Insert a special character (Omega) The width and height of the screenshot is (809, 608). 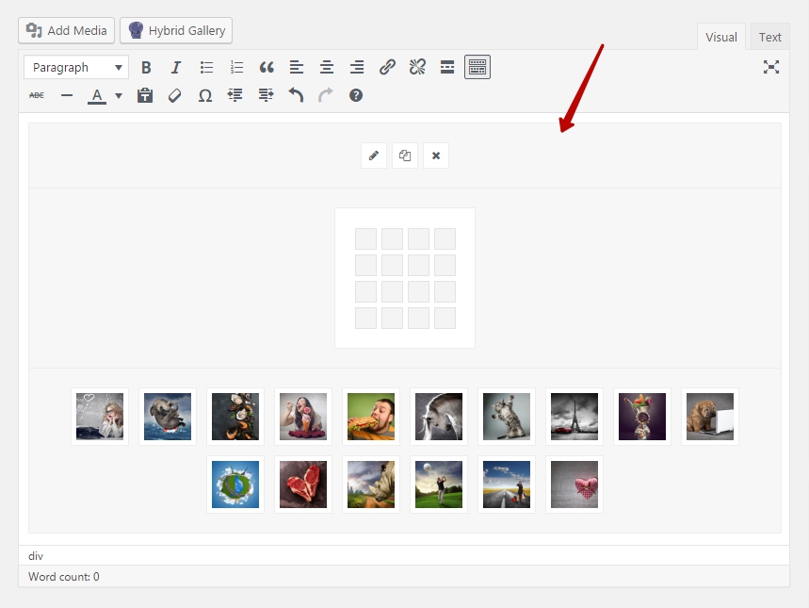[205, 95]
